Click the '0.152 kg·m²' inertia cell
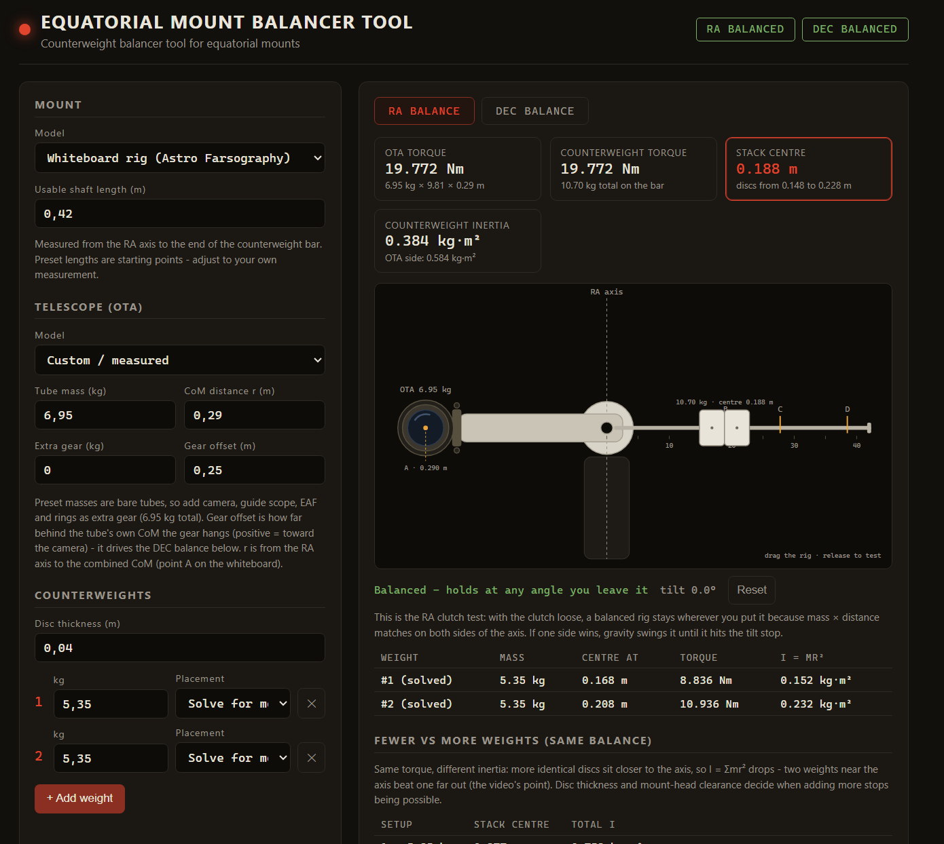This screenshot has width=944, height=844. pos(816,680)
